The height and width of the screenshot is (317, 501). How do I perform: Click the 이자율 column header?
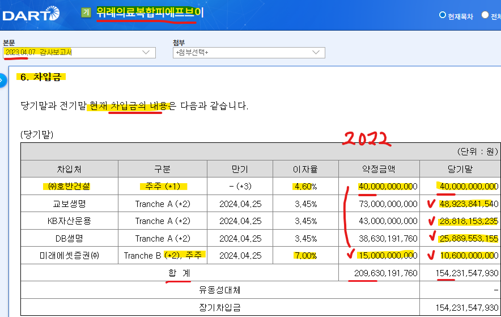(x=305, y=169)
